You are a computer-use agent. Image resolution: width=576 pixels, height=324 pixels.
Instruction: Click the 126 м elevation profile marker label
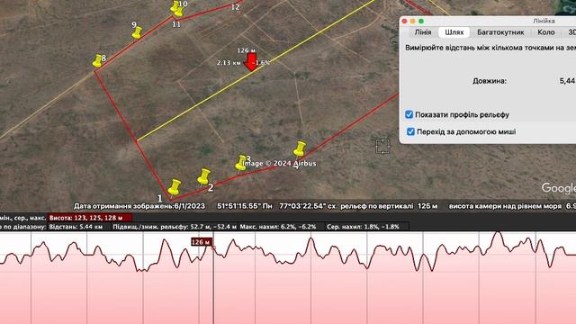click(x=202, y=242)
